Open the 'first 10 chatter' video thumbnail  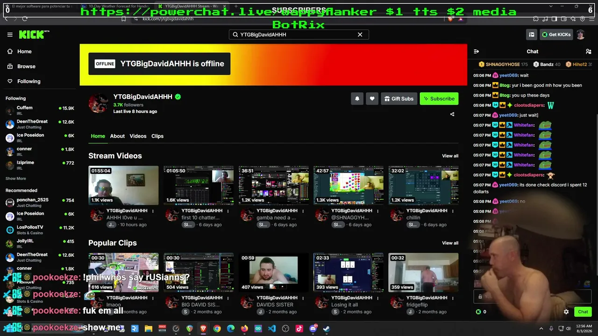(199, 185)
